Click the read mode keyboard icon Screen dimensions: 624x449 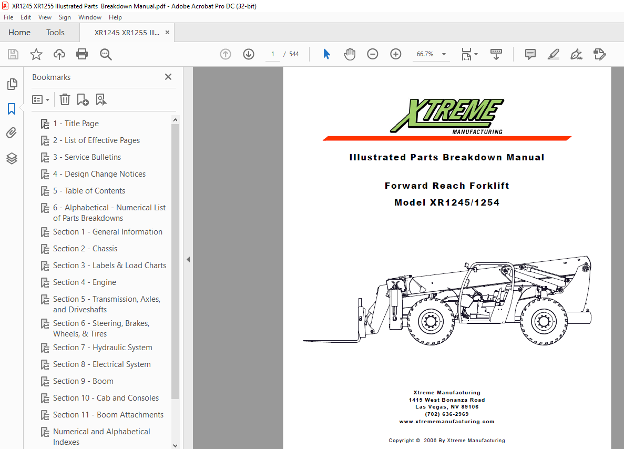point(496,54)
